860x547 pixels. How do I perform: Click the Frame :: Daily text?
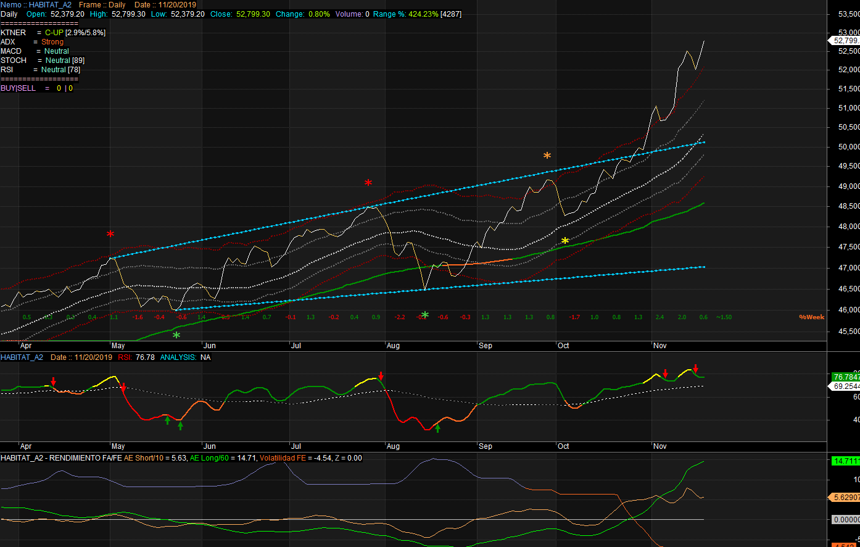coord(102,4)
